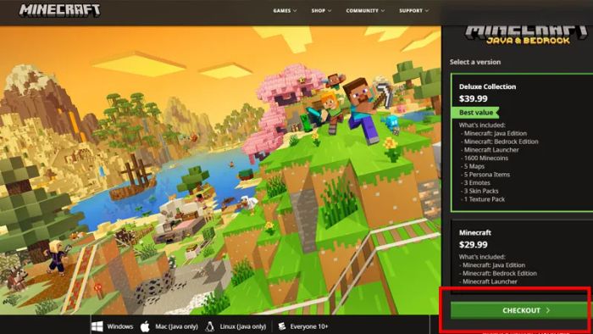593x334 pixels.
Task: Open the Shop menu
Action: pos(321,10)
